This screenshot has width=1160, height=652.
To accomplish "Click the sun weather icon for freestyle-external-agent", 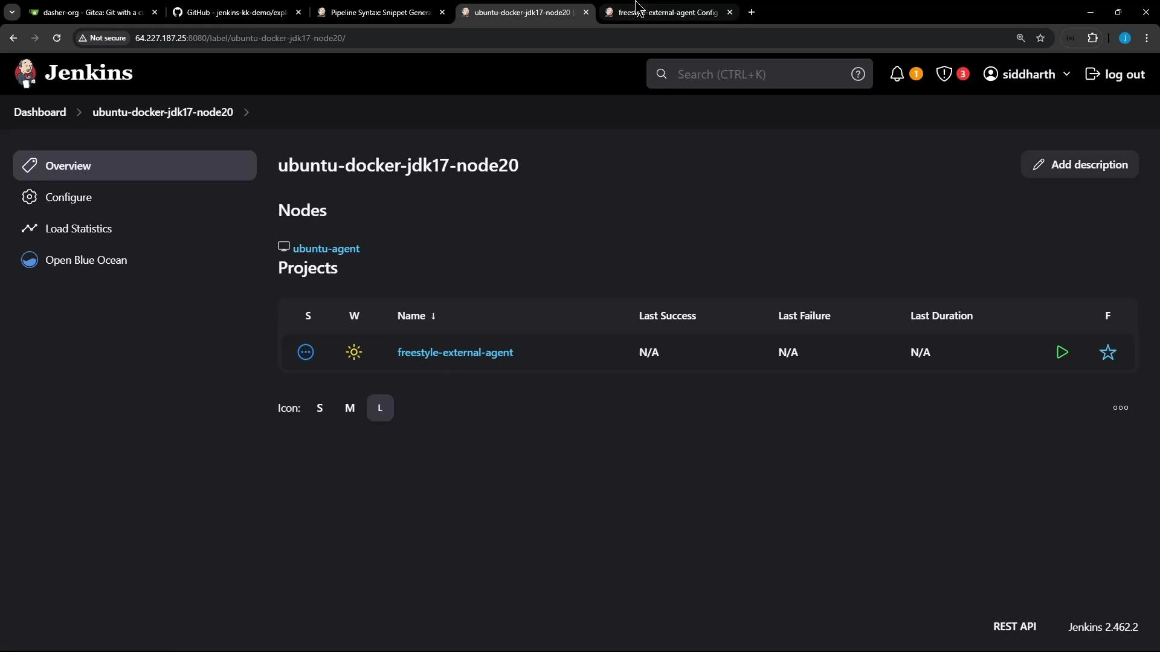I will (x=353, y=352).
